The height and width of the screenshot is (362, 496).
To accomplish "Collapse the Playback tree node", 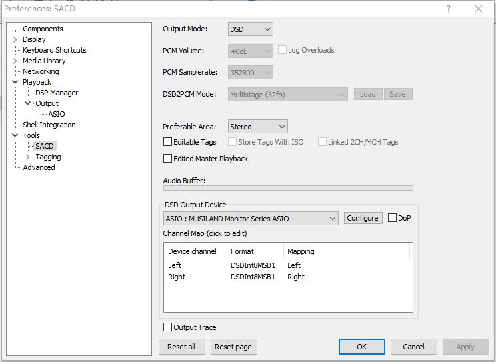I will point(15,82).
